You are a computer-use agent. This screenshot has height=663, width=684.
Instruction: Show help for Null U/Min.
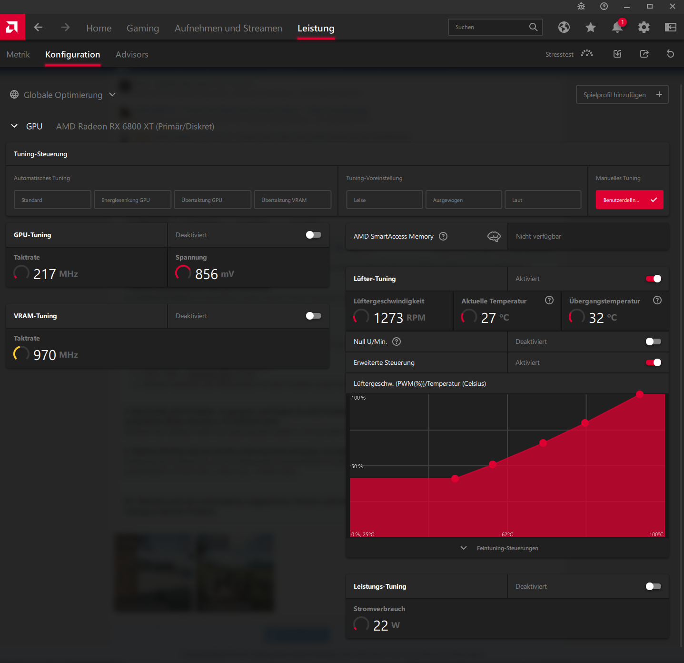[x=397, y=342]
